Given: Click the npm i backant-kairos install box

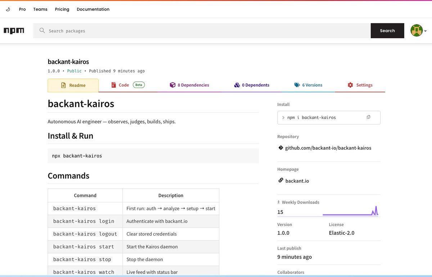Looking at the screenshot, I should point(329,118).
